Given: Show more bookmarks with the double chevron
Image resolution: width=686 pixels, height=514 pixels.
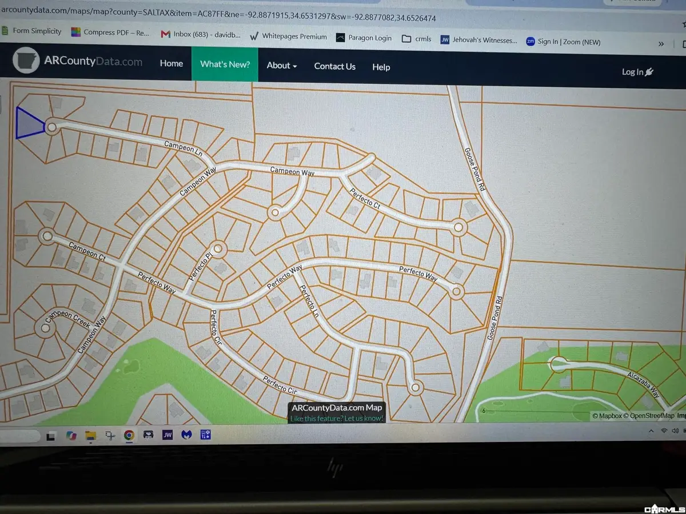Looking at the screenshot, I should 661,43.
